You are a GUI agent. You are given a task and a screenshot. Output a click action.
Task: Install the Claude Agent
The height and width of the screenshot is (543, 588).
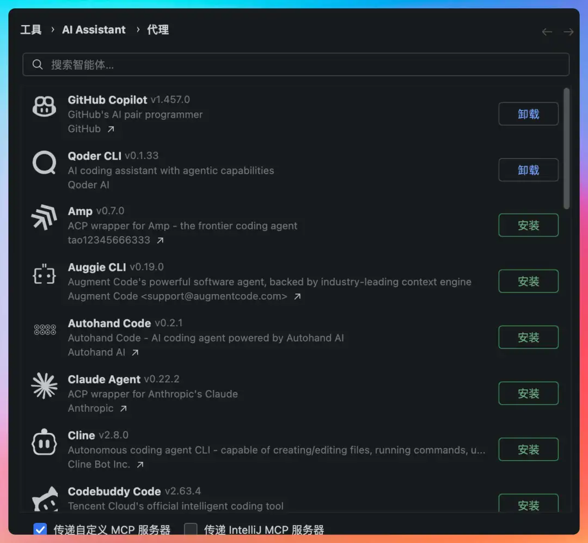(528, 393)
